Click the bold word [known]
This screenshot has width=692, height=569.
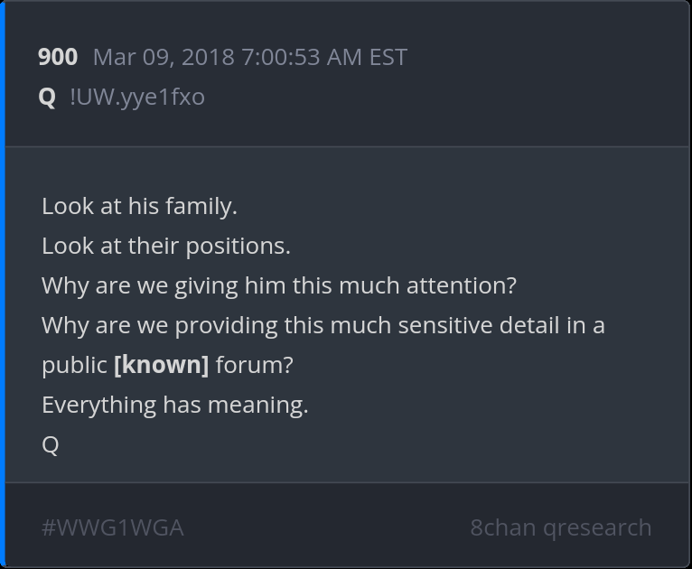point(162,365)
